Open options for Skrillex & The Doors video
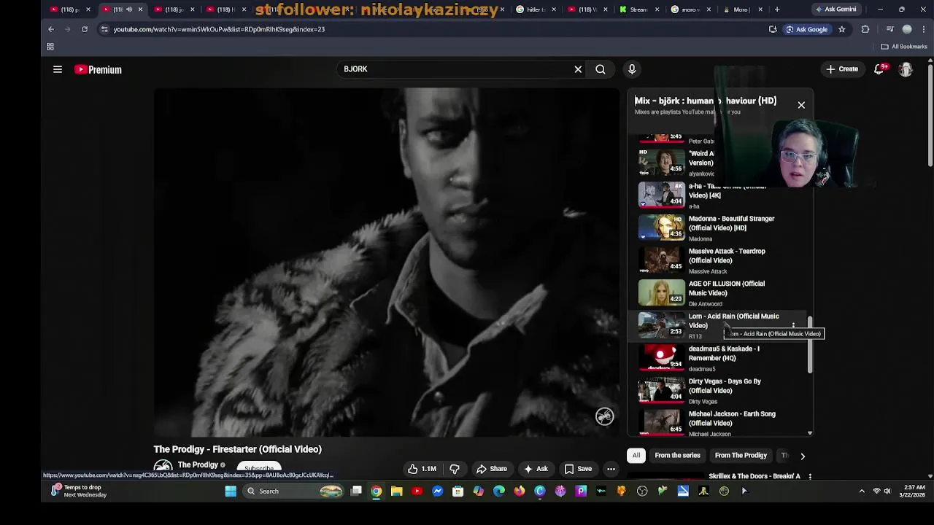 pyautogui.click(x=810, y=476)
